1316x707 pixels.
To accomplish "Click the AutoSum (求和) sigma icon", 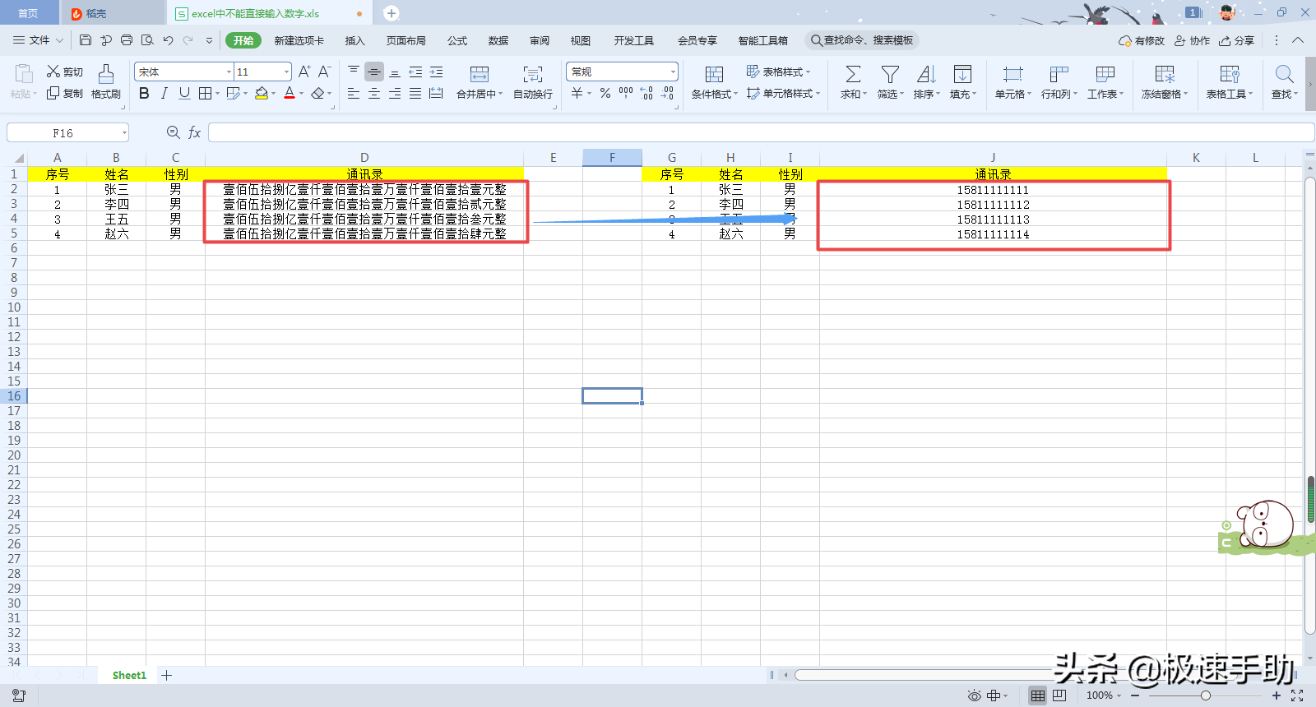I will (854, 74).
